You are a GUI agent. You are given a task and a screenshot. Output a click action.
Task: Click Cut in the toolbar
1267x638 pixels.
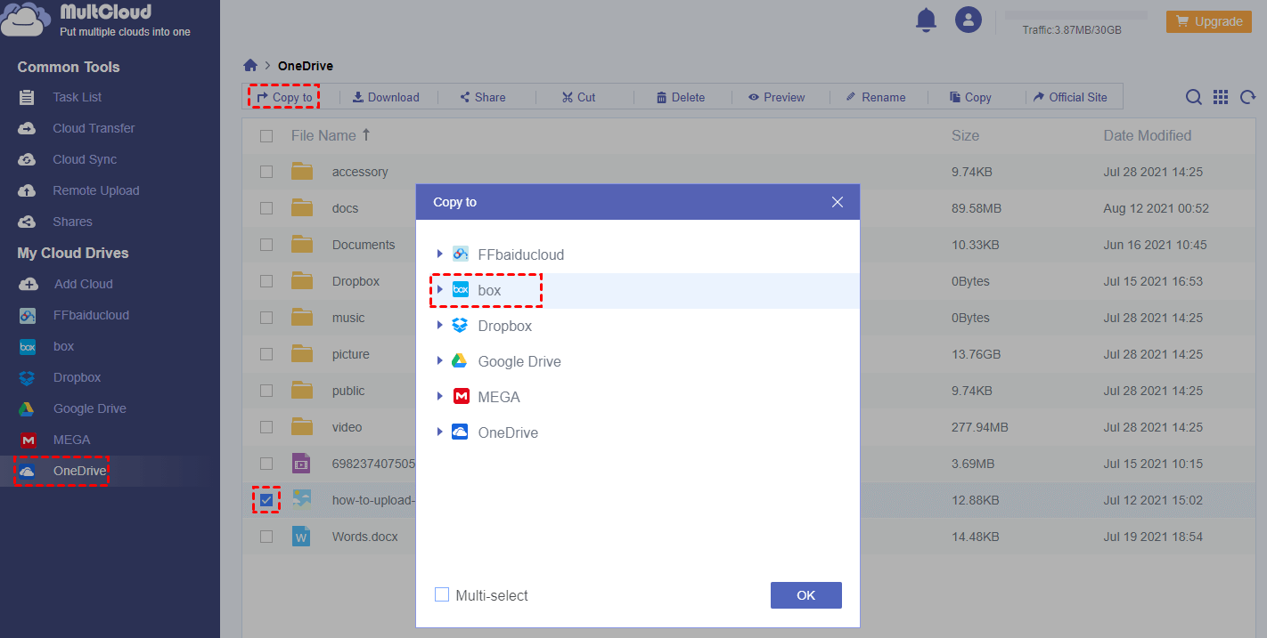pos(578,97)
